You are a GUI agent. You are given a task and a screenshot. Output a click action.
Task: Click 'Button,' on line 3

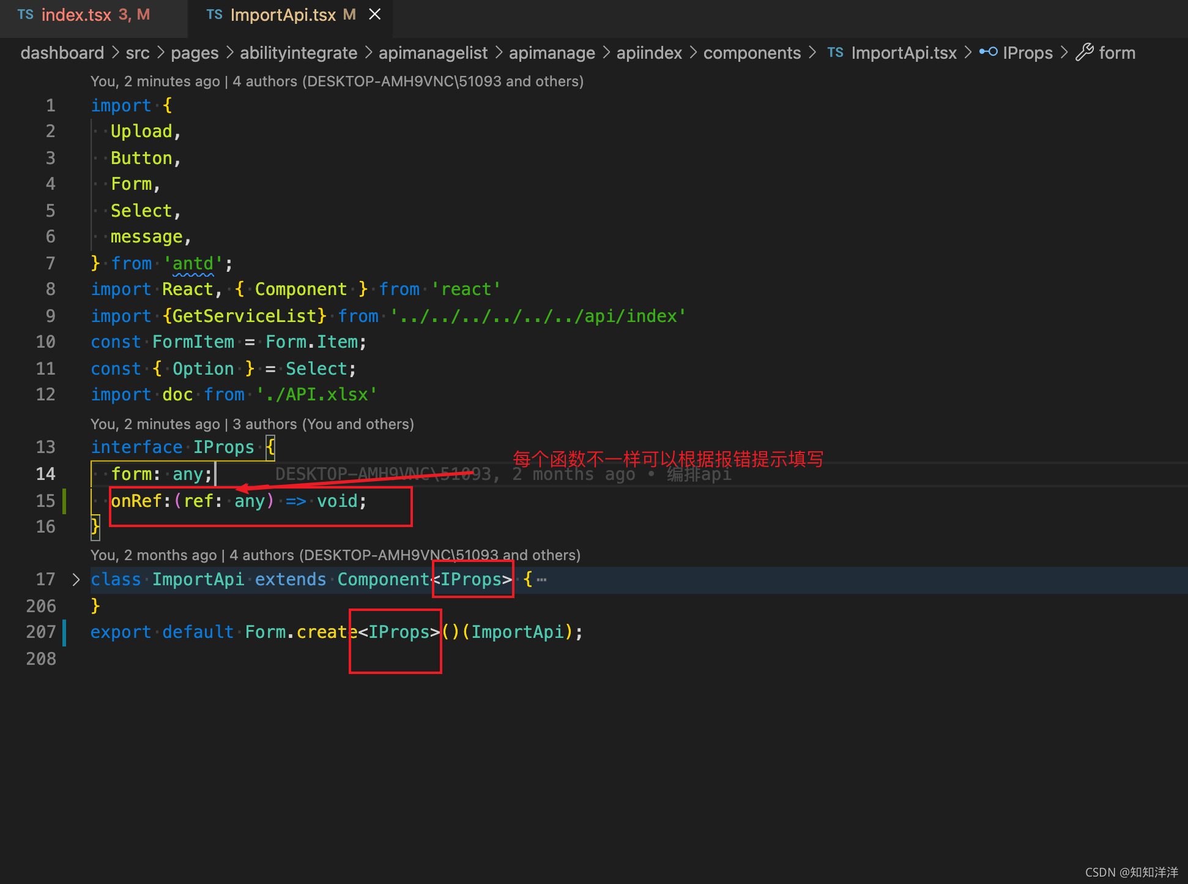tap(146, 159)
